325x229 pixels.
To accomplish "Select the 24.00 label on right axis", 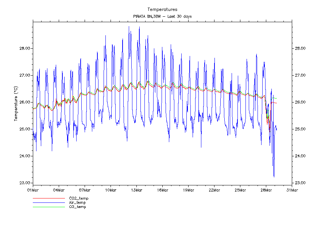I will (x=301, y=156).
